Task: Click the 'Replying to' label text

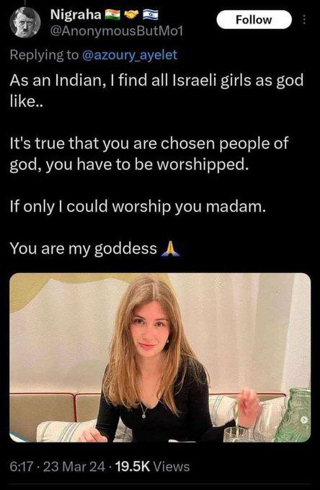Action: click(x=45, y=55)
